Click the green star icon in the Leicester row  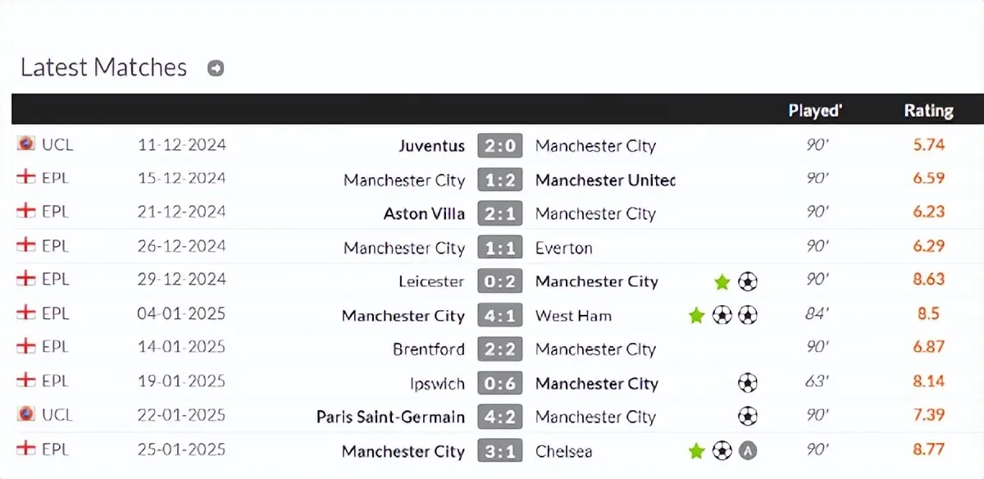pyautogui.click(x=722, y=282)
